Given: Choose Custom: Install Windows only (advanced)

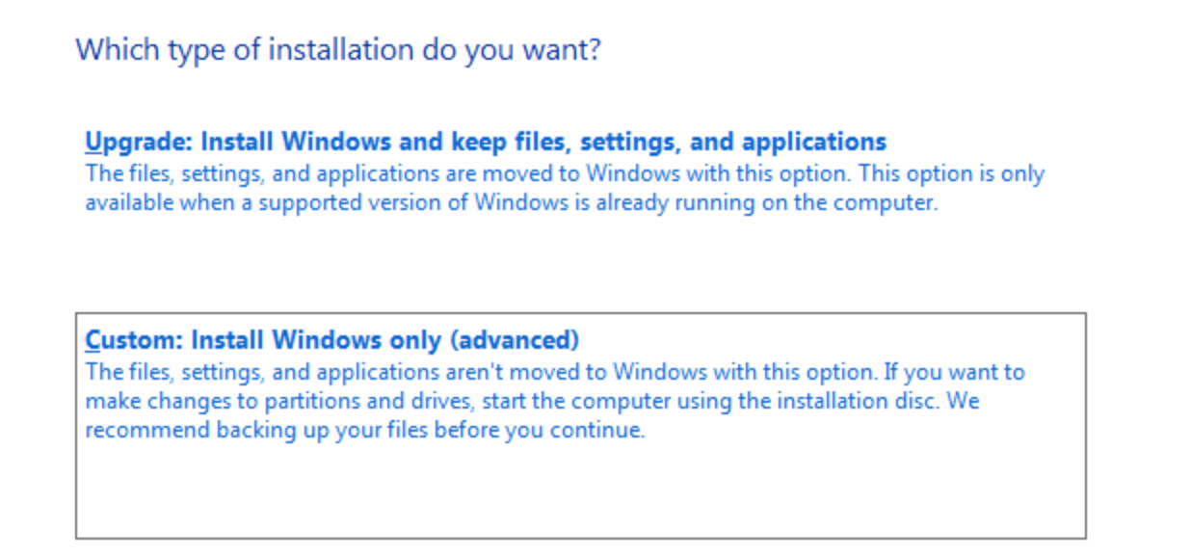Looking at the screenshot, I should pos(332,340).
